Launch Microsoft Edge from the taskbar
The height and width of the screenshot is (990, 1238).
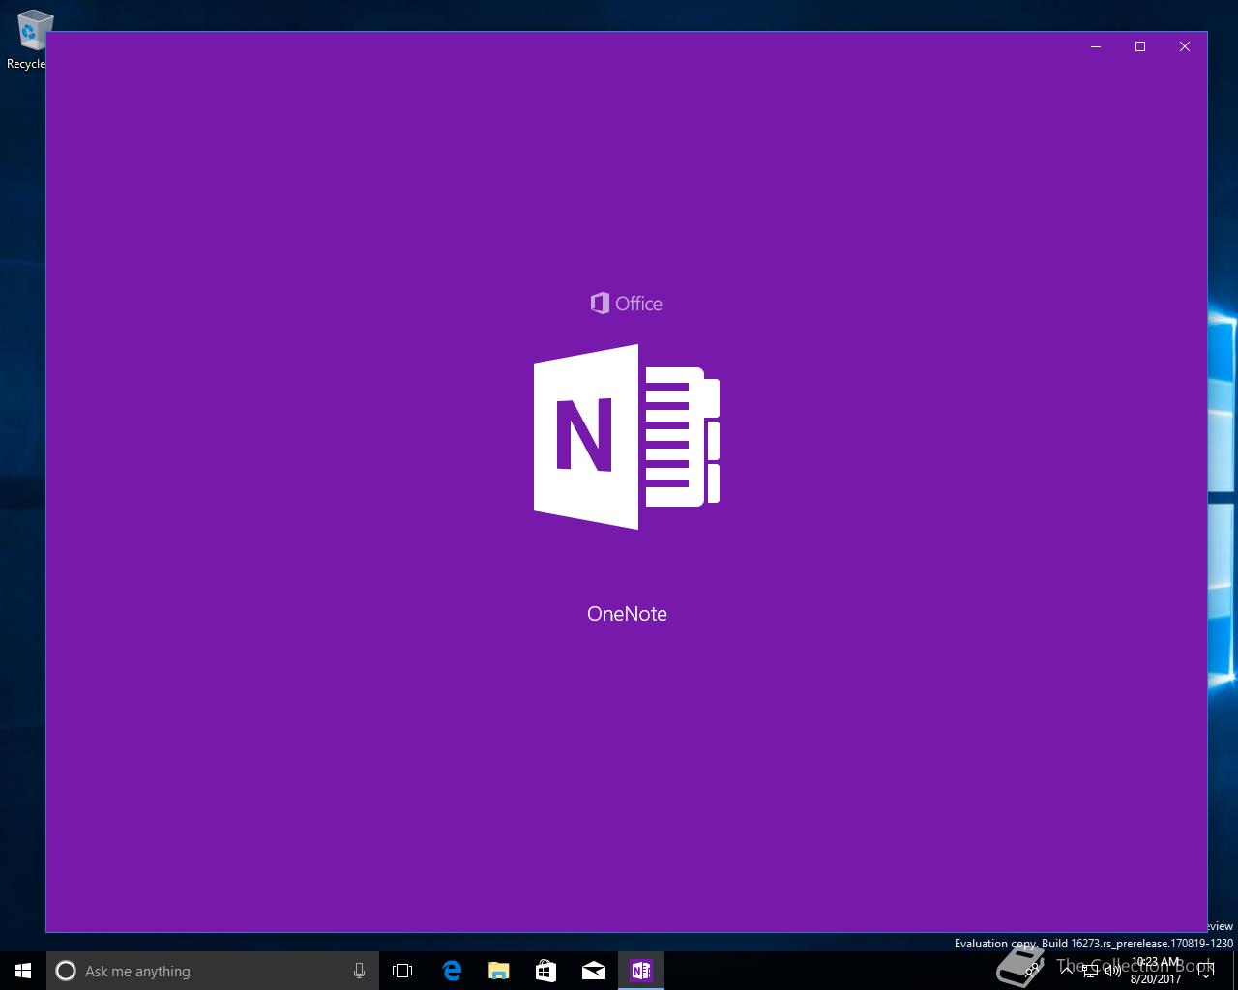pyautogui.click(x=451, y=971)
